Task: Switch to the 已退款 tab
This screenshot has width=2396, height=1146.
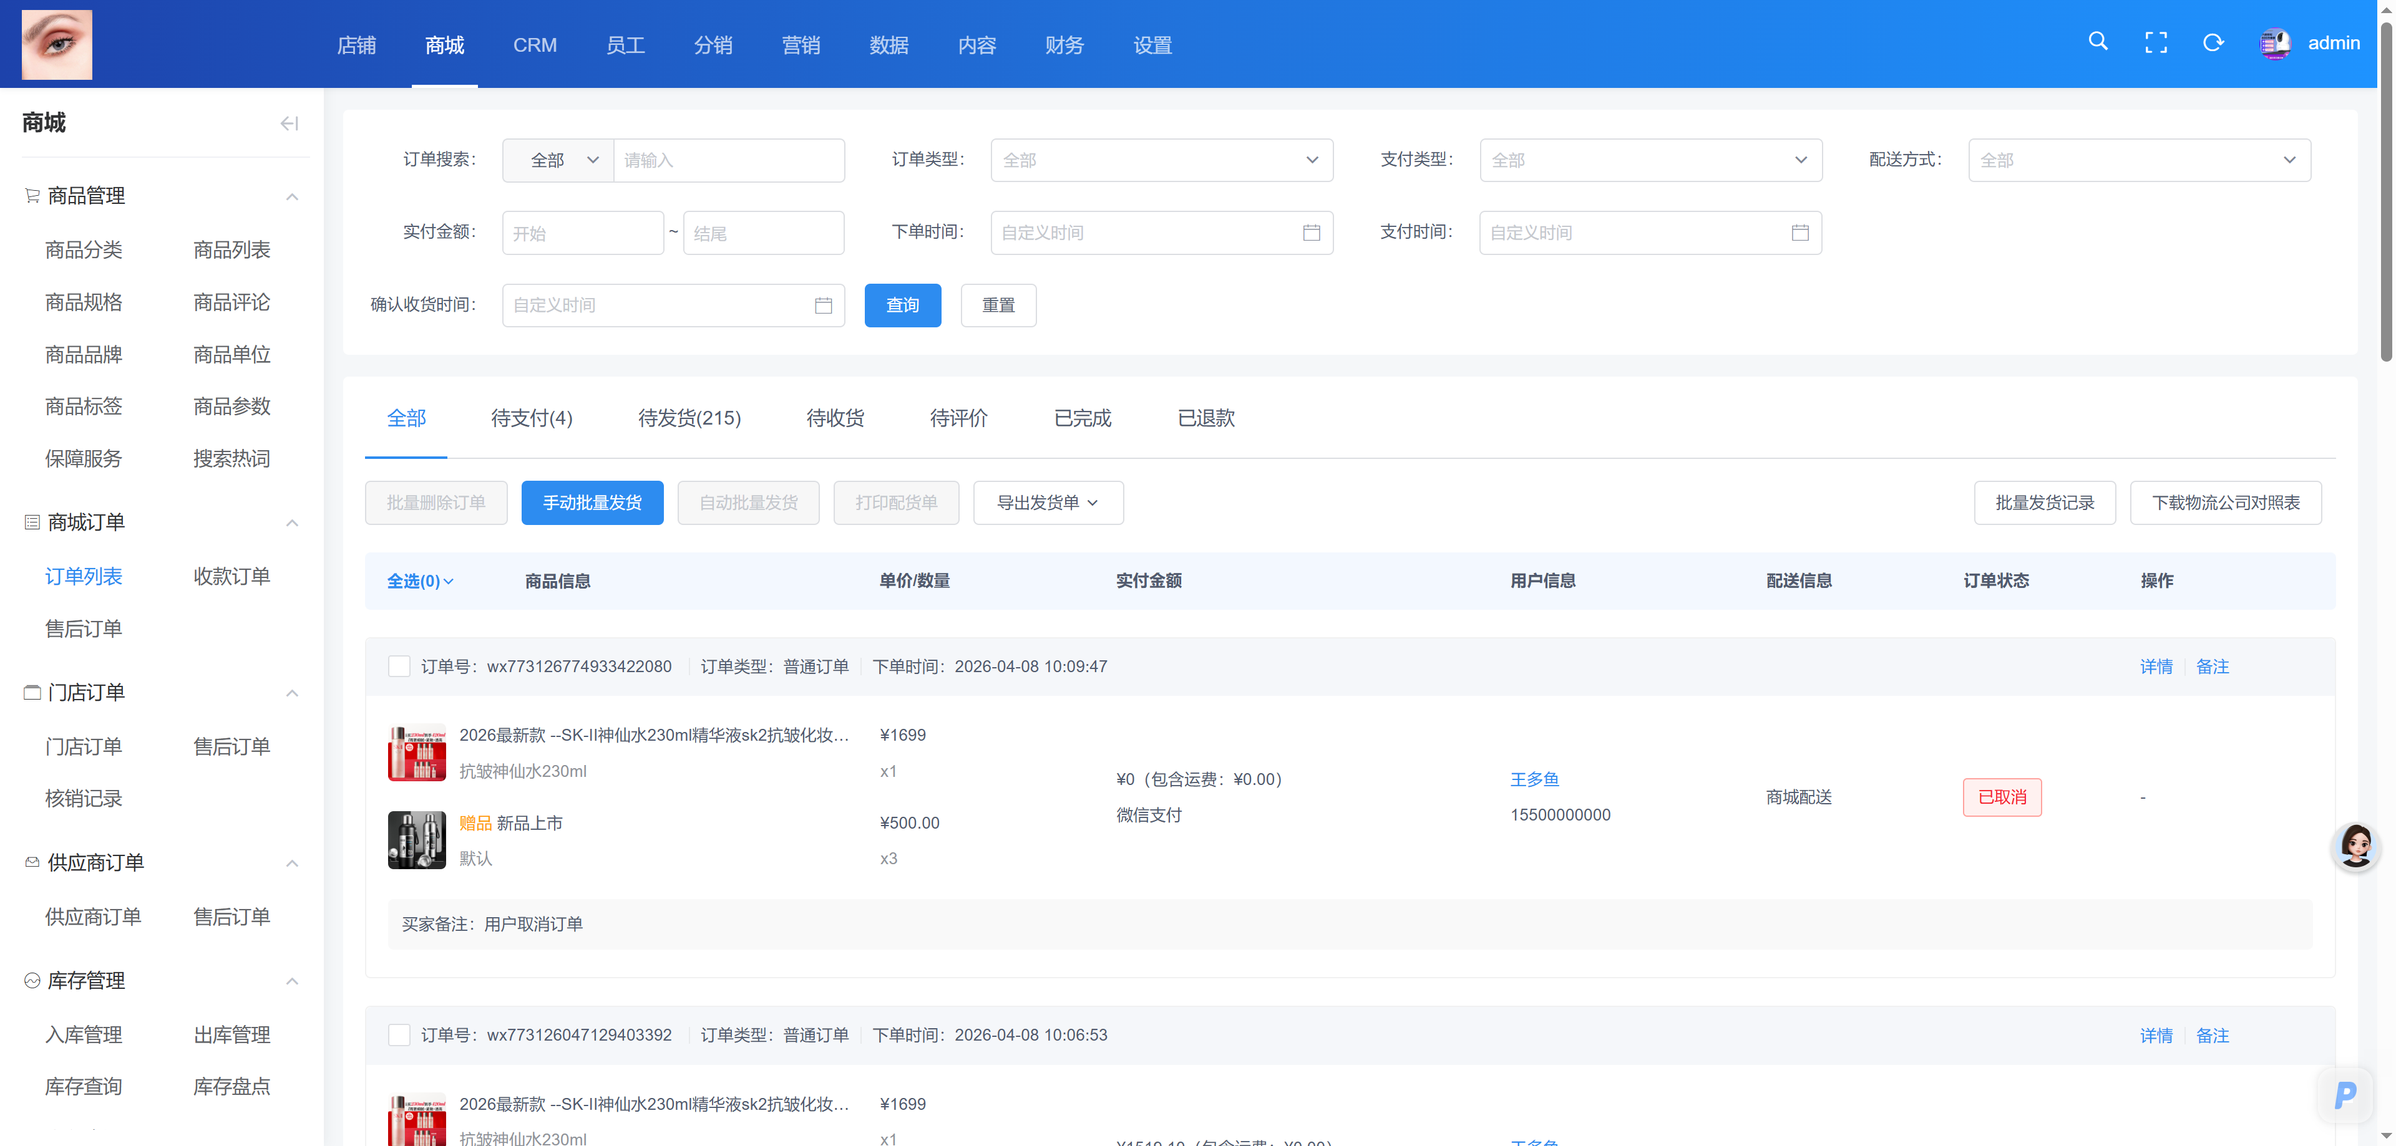Action: tap(1206, 418)
